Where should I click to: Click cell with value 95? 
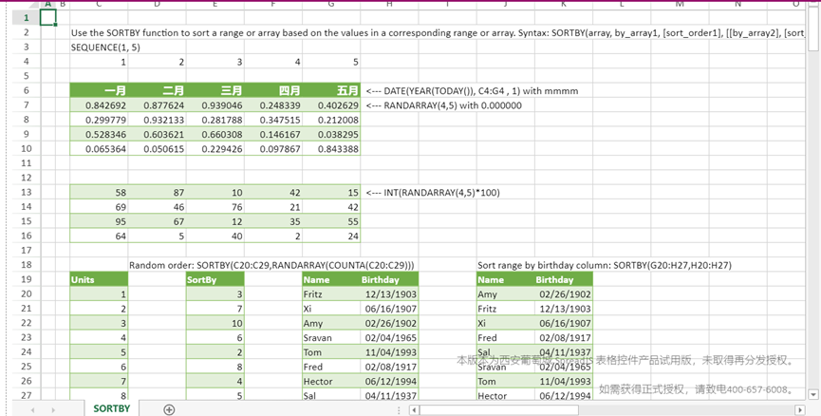(x=99, y=221)
